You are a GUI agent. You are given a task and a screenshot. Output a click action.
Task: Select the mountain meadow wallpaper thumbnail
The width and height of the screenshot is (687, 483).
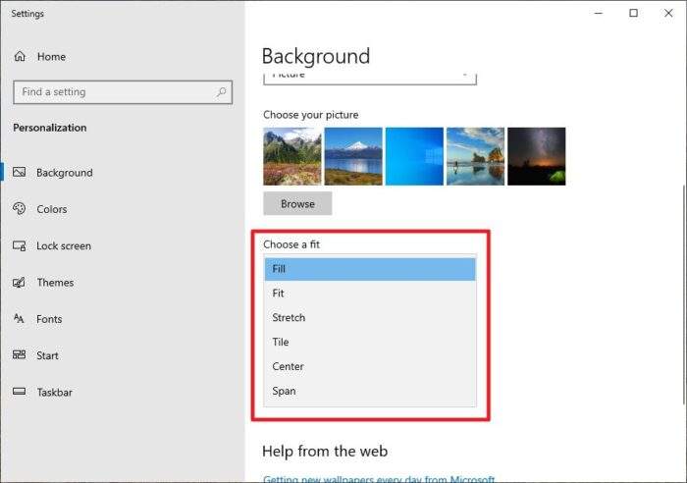click(292, 156)
